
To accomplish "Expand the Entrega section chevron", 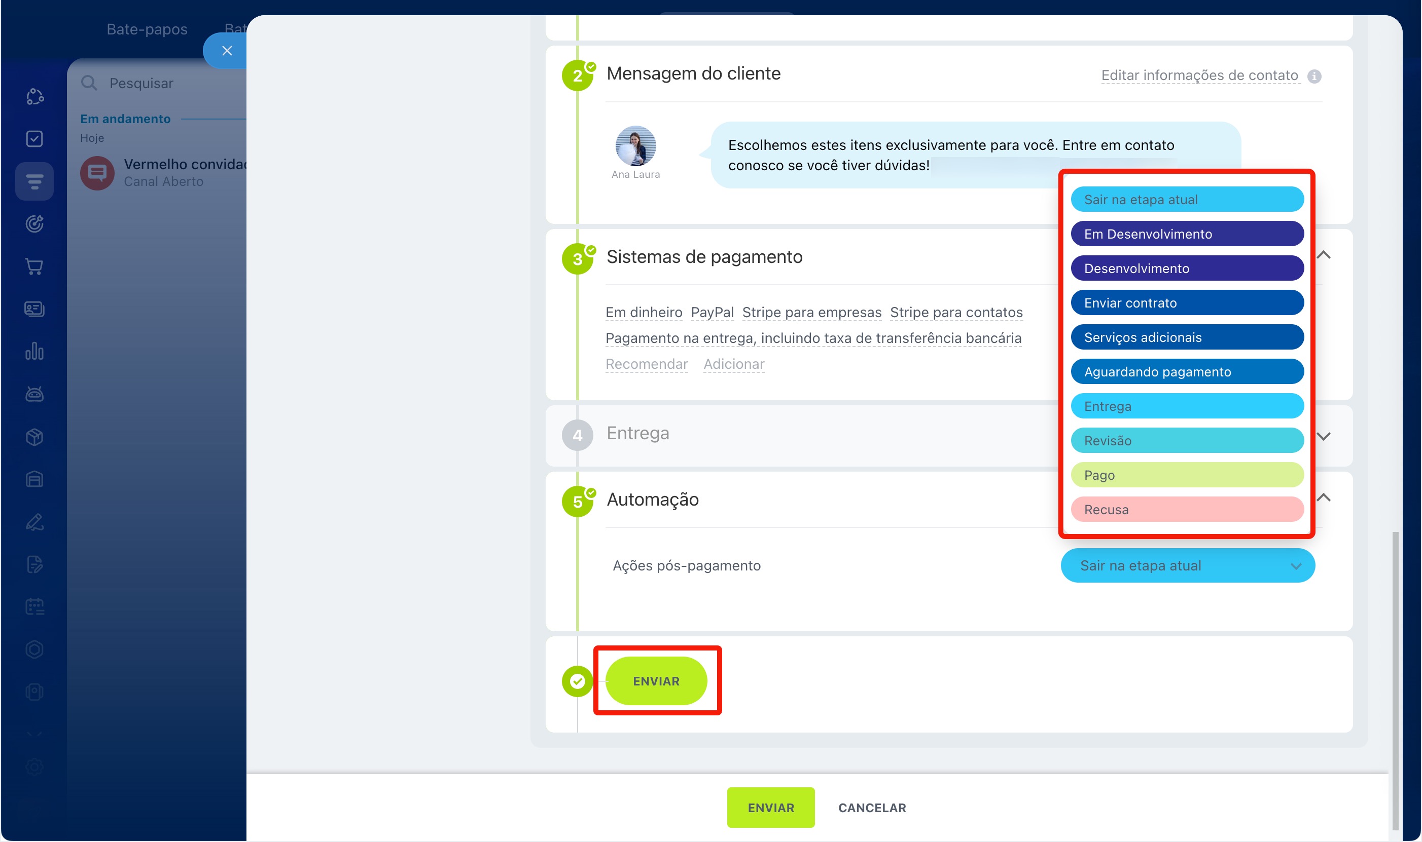I will [1323, 436].
